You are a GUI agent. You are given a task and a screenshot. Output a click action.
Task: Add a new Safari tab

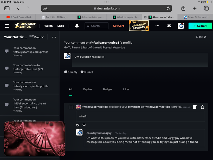tap(195, 8)
